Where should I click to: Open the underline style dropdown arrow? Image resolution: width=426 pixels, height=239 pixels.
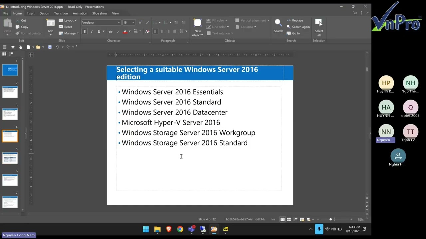click(104, 32)
